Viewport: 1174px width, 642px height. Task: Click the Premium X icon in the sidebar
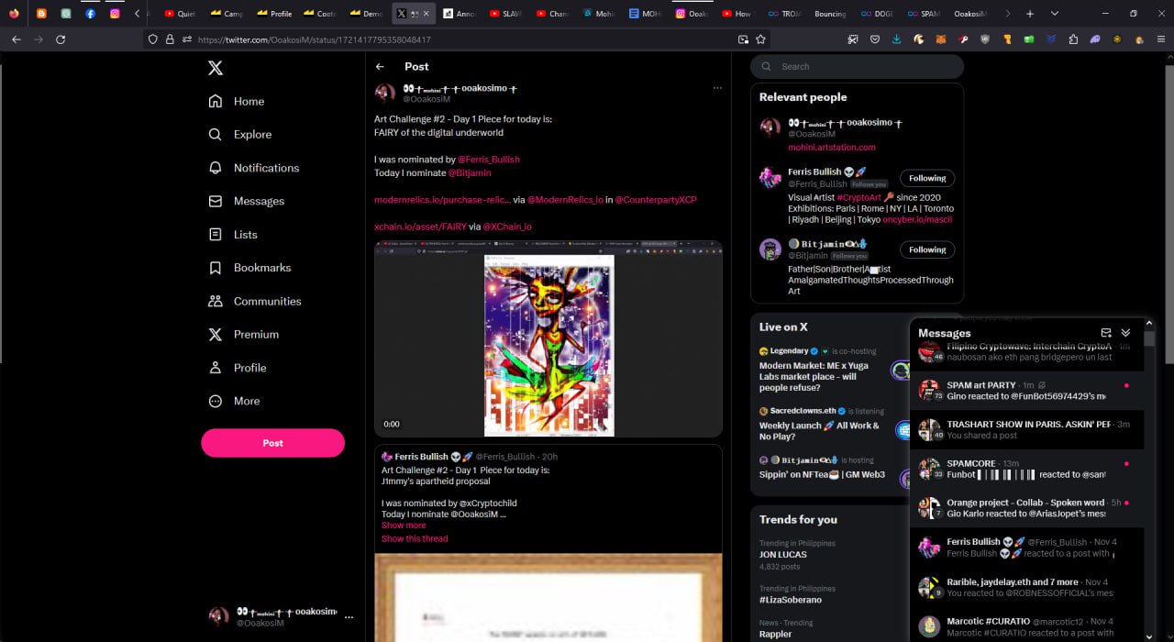[216, 335]
